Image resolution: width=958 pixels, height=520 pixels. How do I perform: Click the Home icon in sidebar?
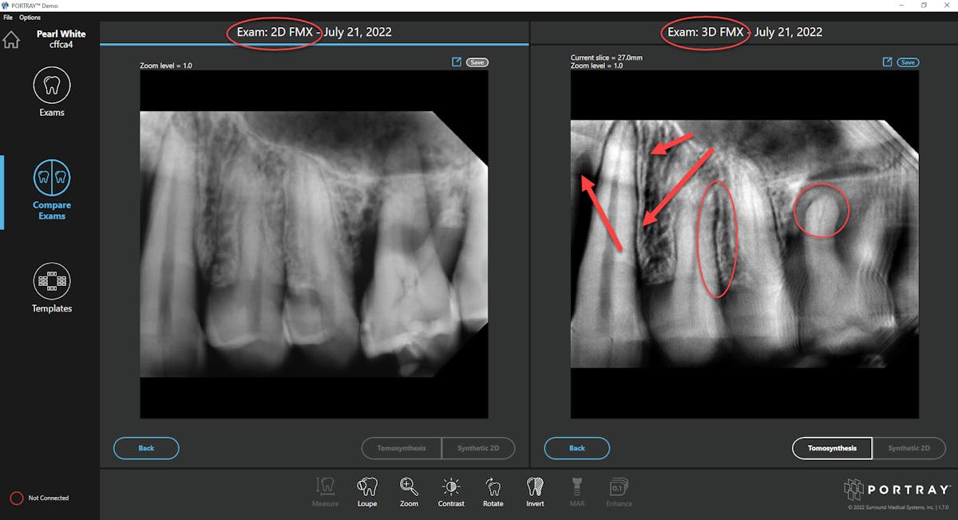tap(12, 38)
